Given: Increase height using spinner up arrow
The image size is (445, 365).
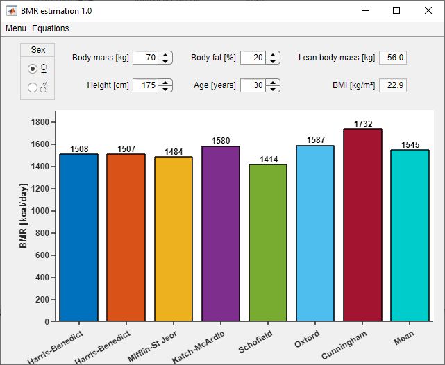Looking at the screenshot, I should 165,82.
